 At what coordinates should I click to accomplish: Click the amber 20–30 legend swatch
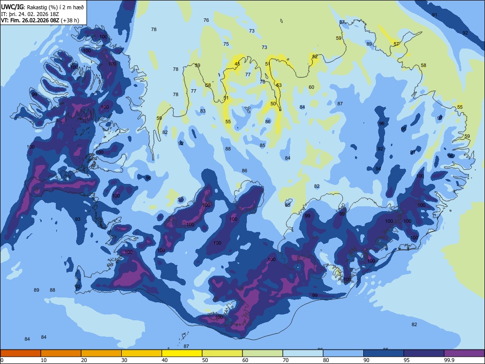coord(101,353)
